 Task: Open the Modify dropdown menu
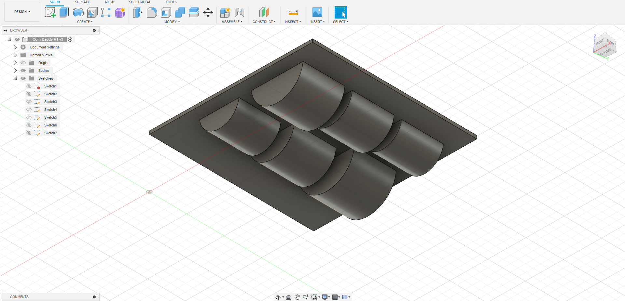coord(172,22)
